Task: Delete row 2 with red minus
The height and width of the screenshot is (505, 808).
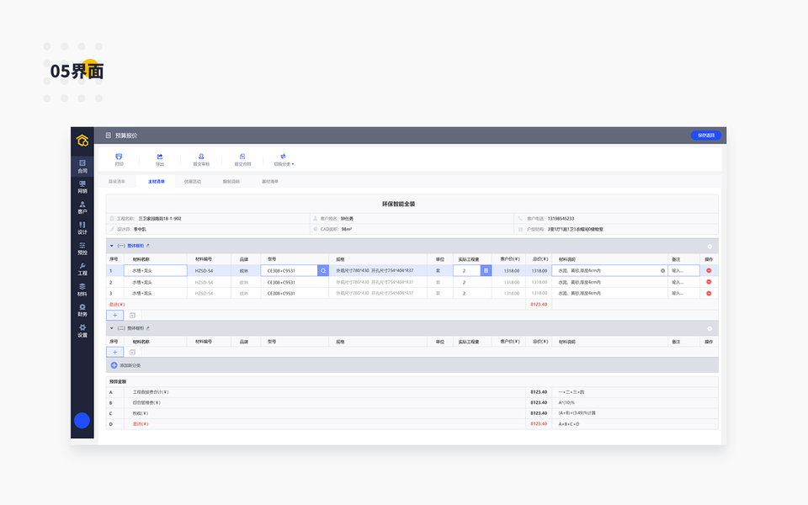Action: coord(709,282)
